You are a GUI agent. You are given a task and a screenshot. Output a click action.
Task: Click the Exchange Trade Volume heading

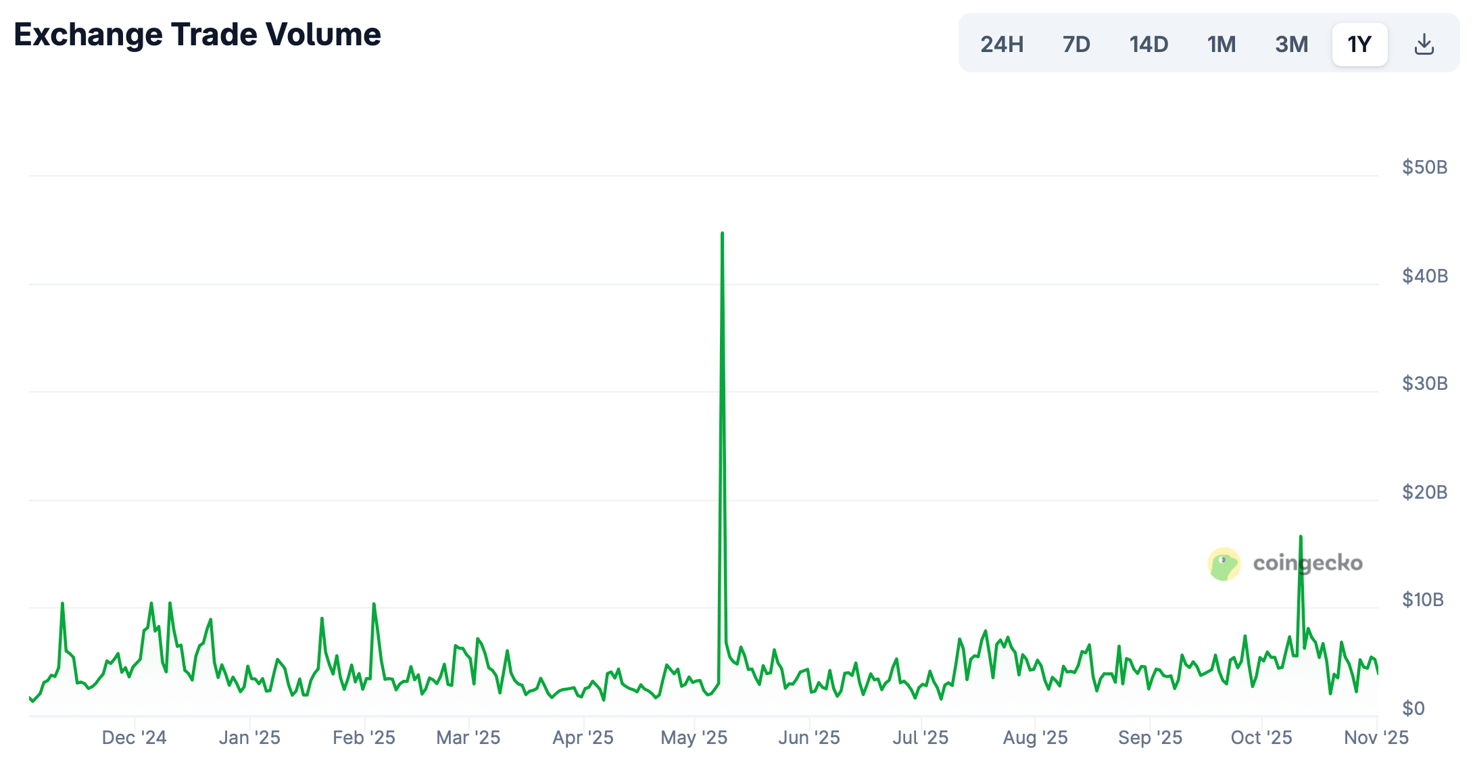(x=197, y=34)
